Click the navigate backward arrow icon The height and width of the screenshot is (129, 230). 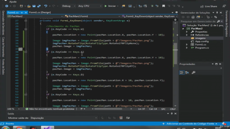tap(6, 6)
